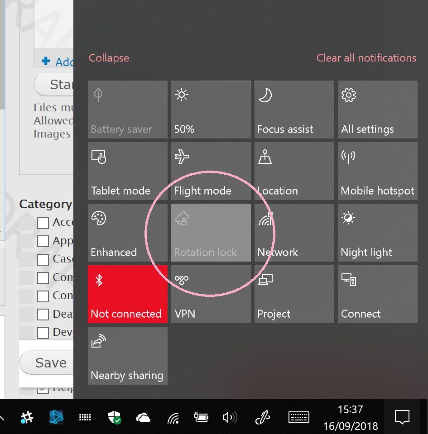Turn on Nearby sharing

(127, 356)
